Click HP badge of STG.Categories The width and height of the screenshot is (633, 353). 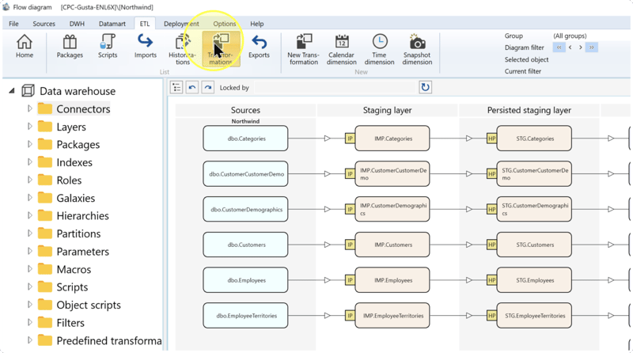tap(491, 139)
